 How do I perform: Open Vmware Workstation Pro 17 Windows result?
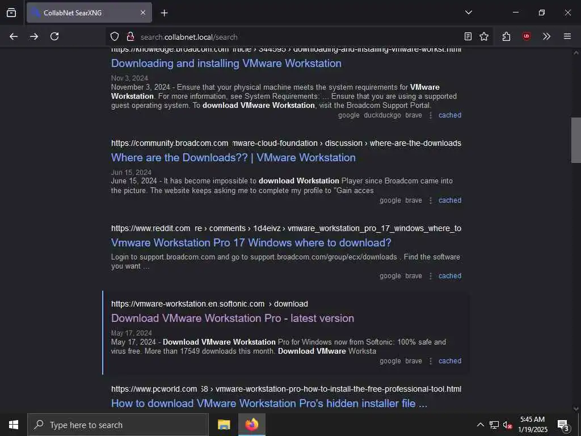(251, 243)
